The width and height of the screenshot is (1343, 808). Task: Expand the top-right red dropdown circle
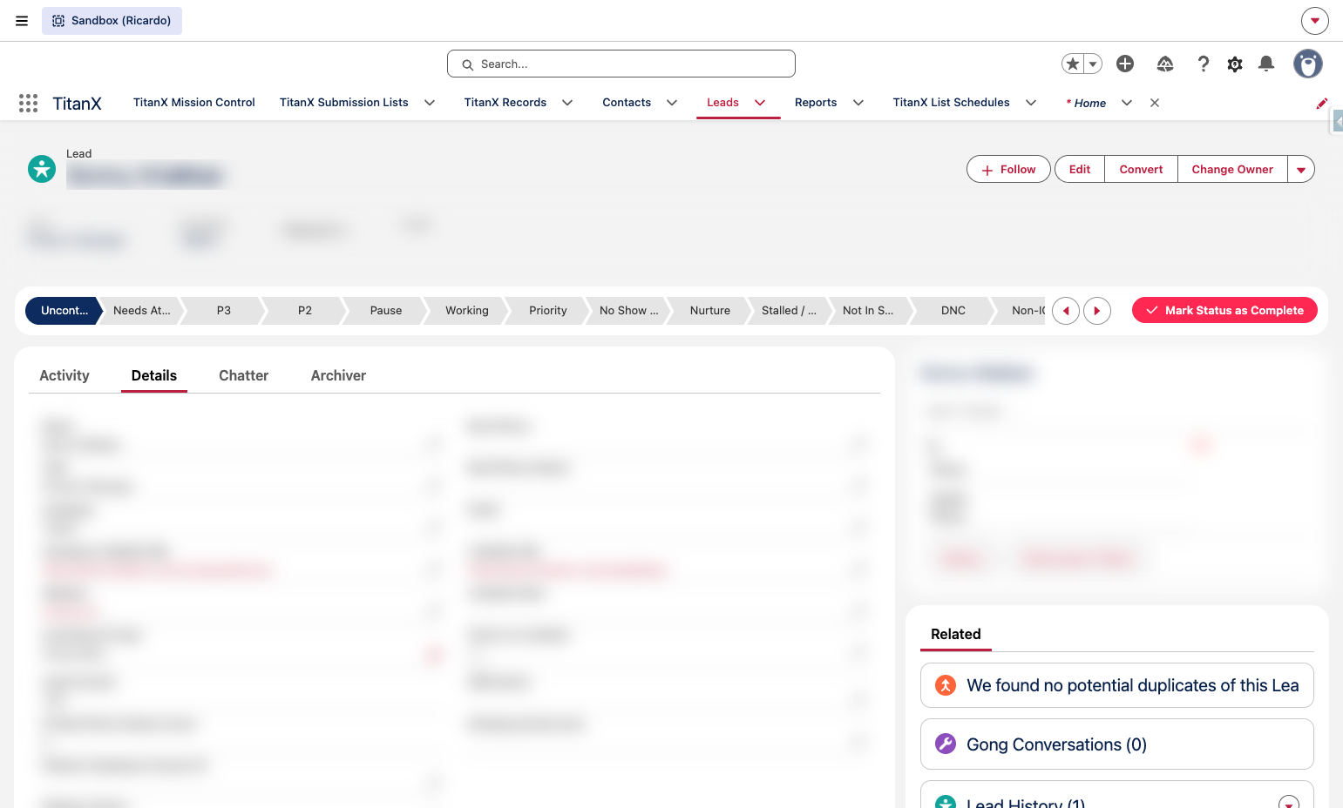pos(1315,21)
